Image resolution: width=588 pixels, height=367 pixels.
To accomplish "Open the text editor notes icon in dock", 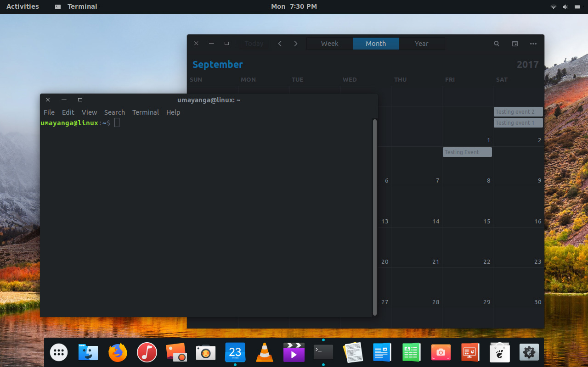I will coord(353,352).
